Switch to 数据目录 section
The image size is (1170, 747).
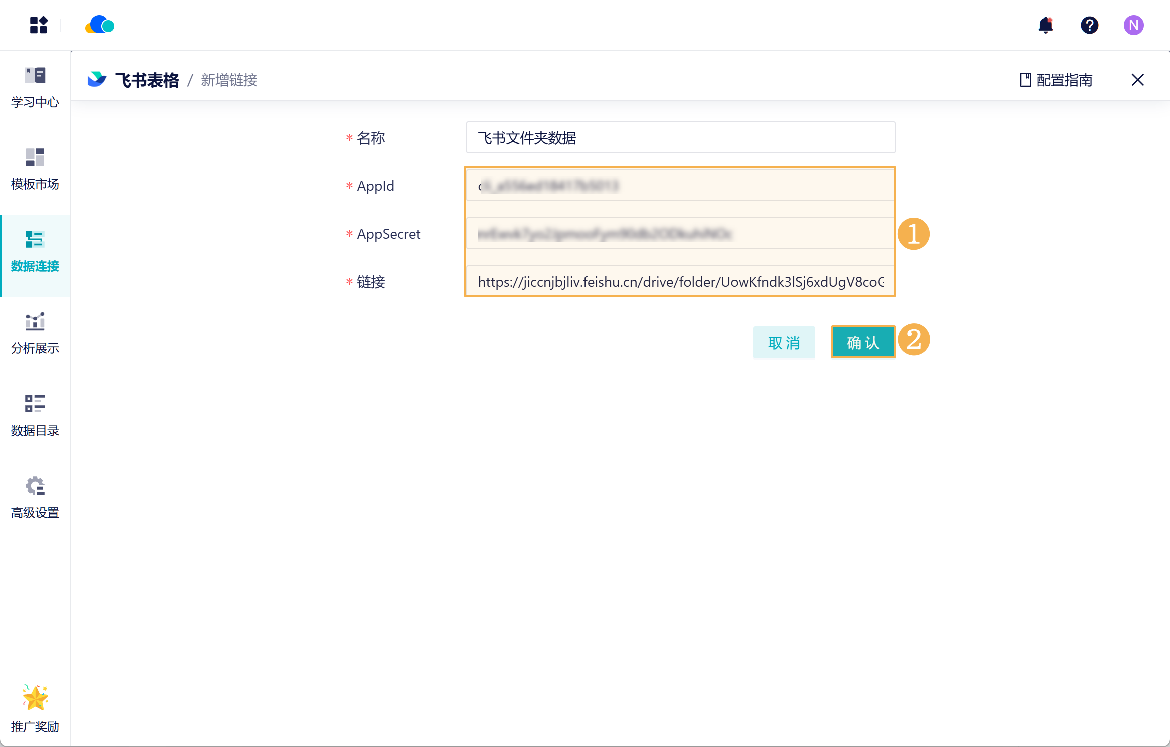click(x=35, y=416)
